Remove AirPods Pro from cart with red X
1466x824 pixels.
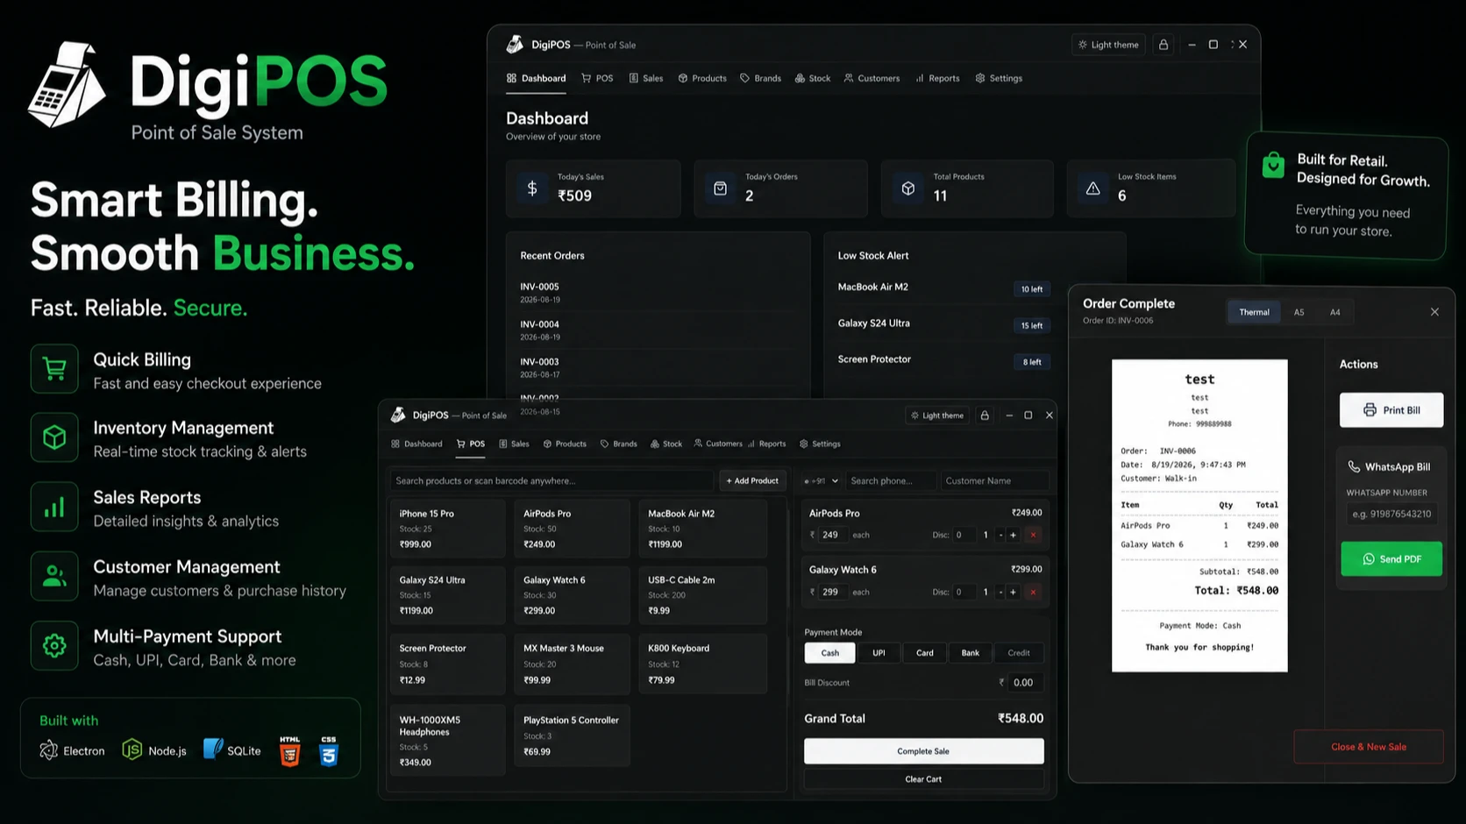pos(1033,535)
